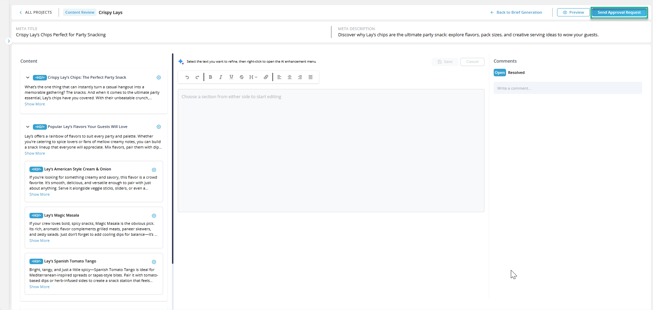Select heading Popular Lay's Flavors Your Guests Will Love
653x310 pixels.
point(88,127)
